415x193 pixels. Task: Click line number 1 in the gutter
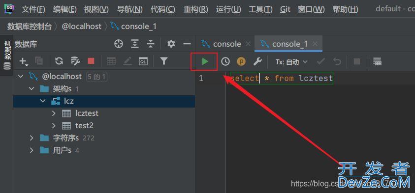coord(201,78)
